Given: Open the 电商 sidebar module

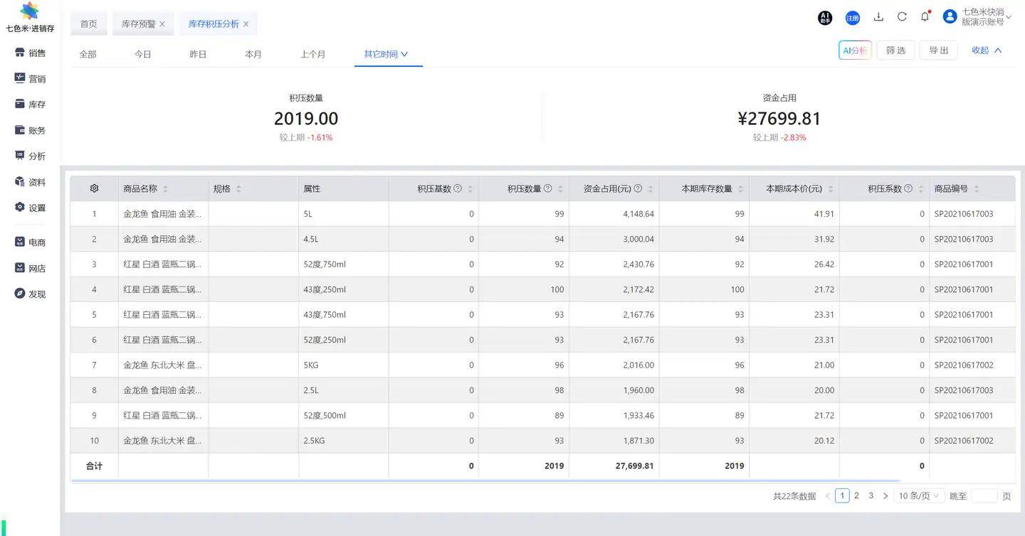Looking at the screenshot, I should point(30,242).
